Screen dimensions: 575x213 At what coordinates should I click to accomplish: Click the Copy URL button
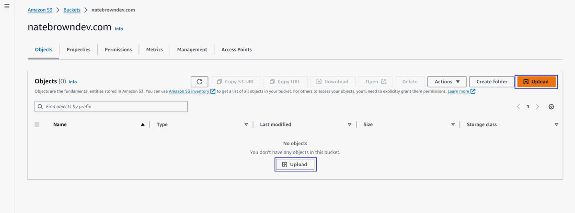click(285, 81)
